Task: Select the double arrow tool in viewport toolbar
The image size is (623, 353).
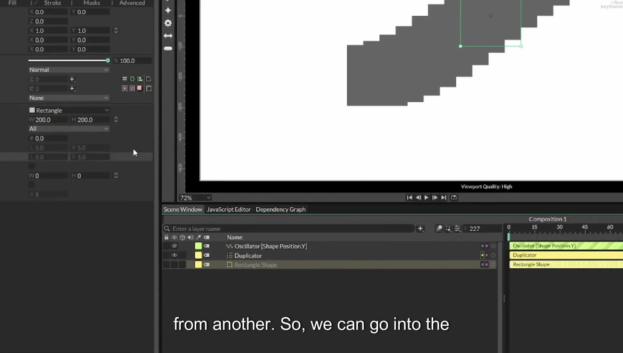Action: [168, 36]
